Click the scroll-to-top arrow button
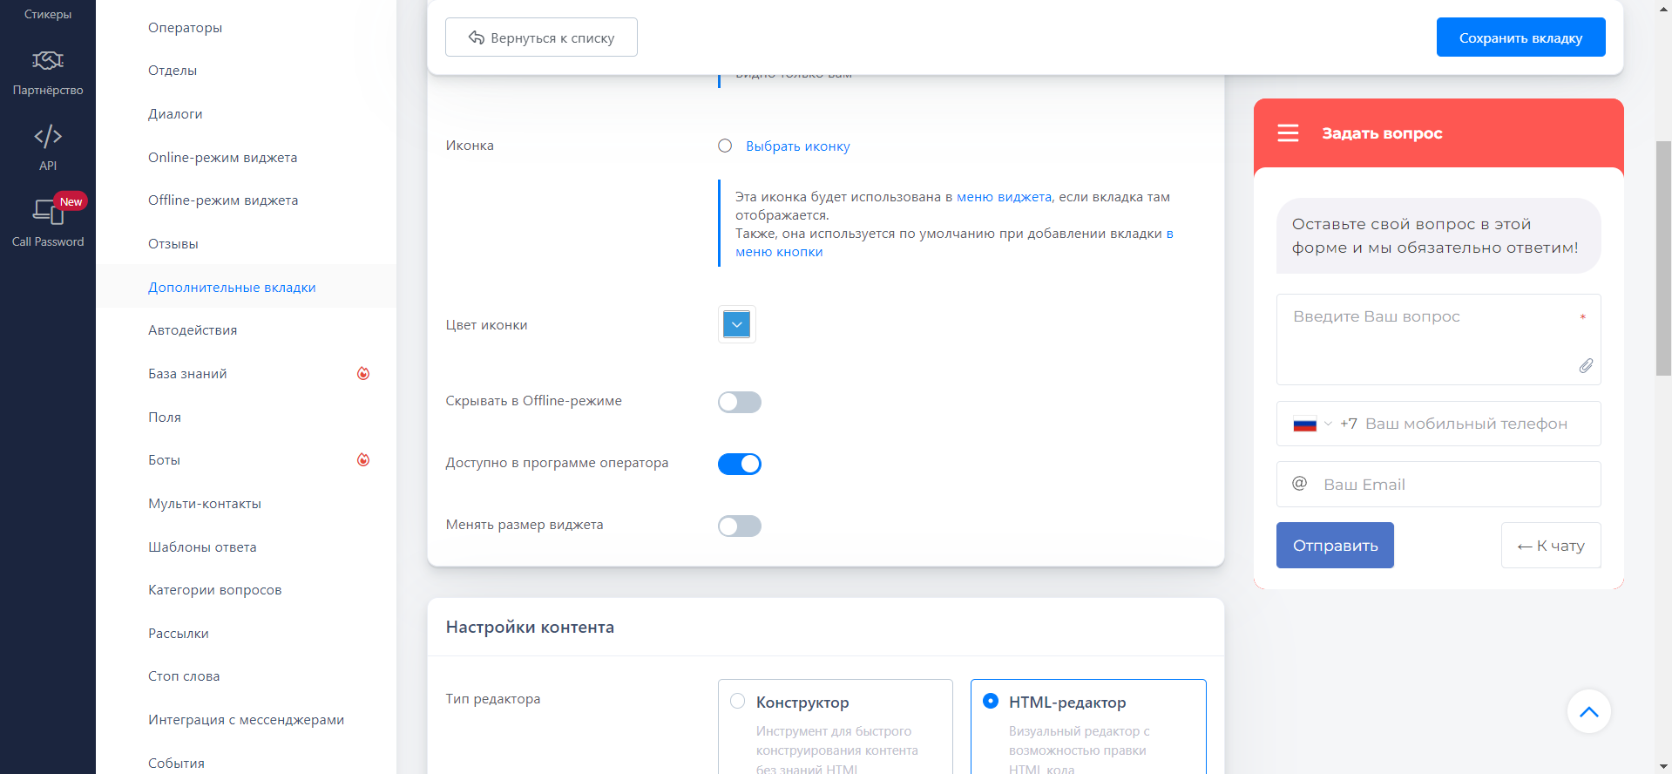This screenshot has width=1672, height=774. (x=1588, y=711)
